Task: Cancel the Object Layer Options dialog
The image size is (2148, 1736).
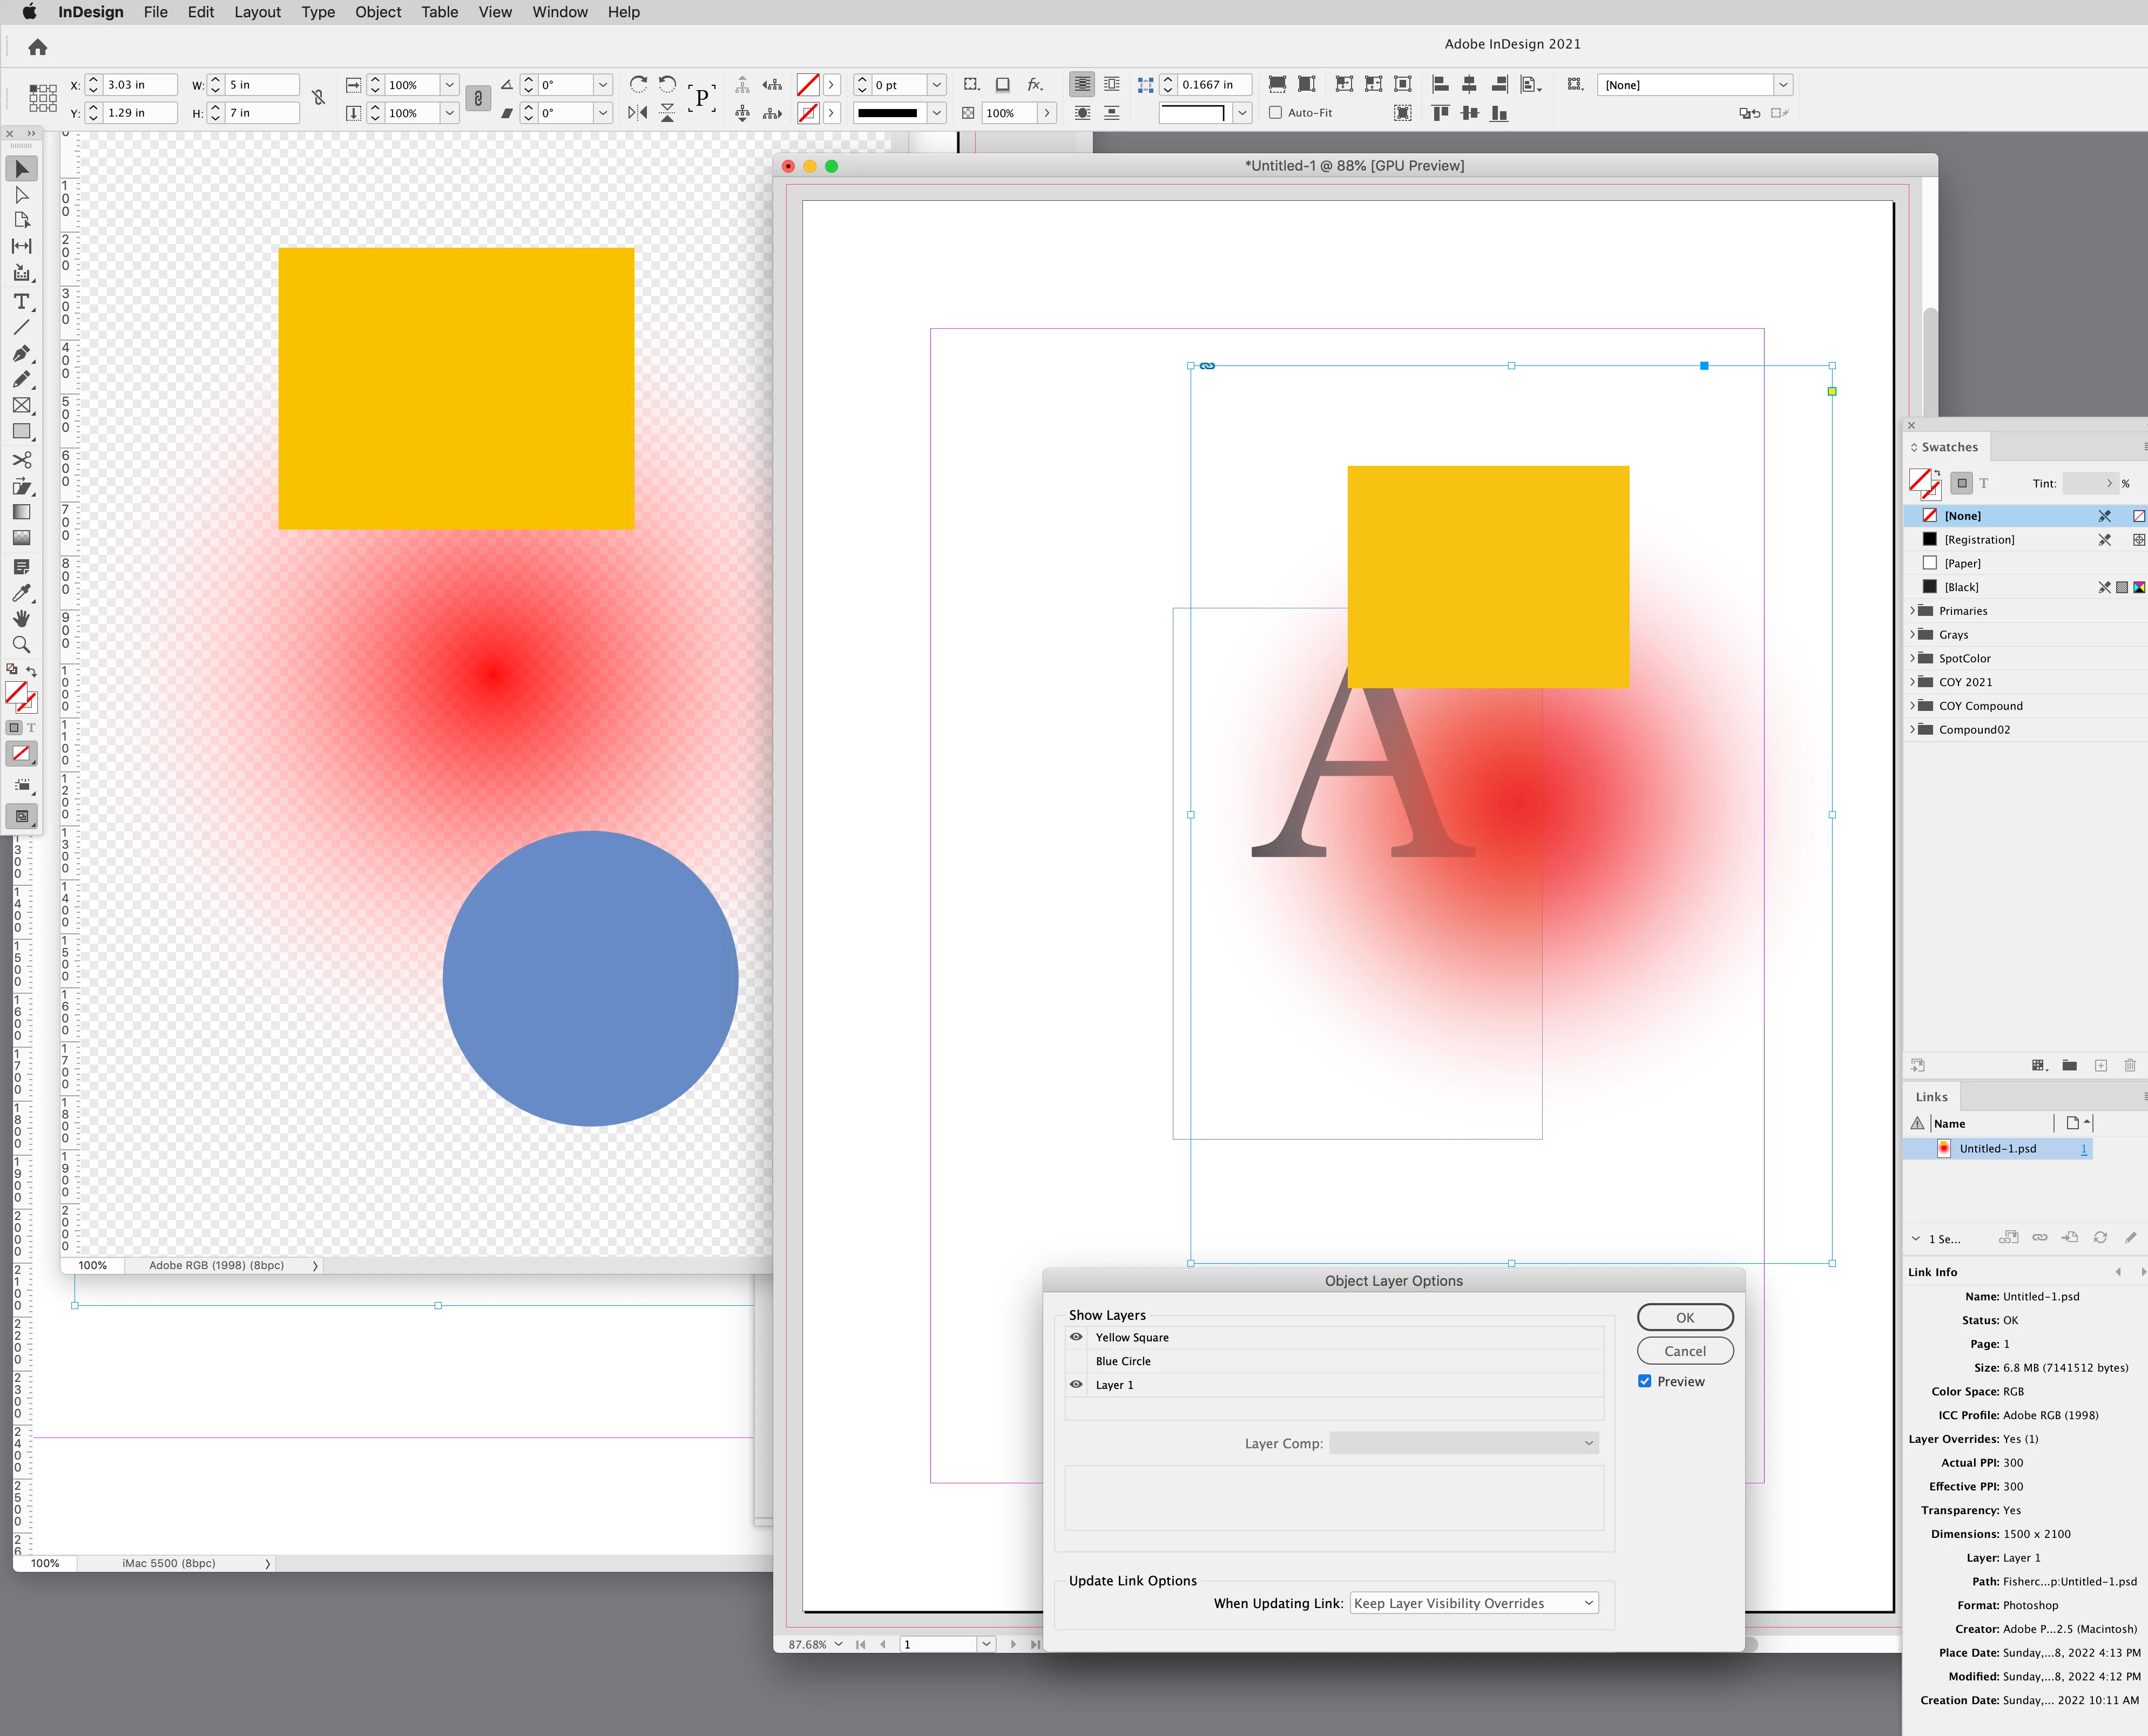Action: 1685,1351
